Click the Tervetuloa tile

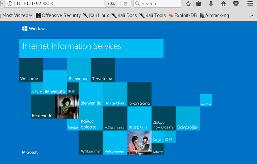(x=103, y=70)
